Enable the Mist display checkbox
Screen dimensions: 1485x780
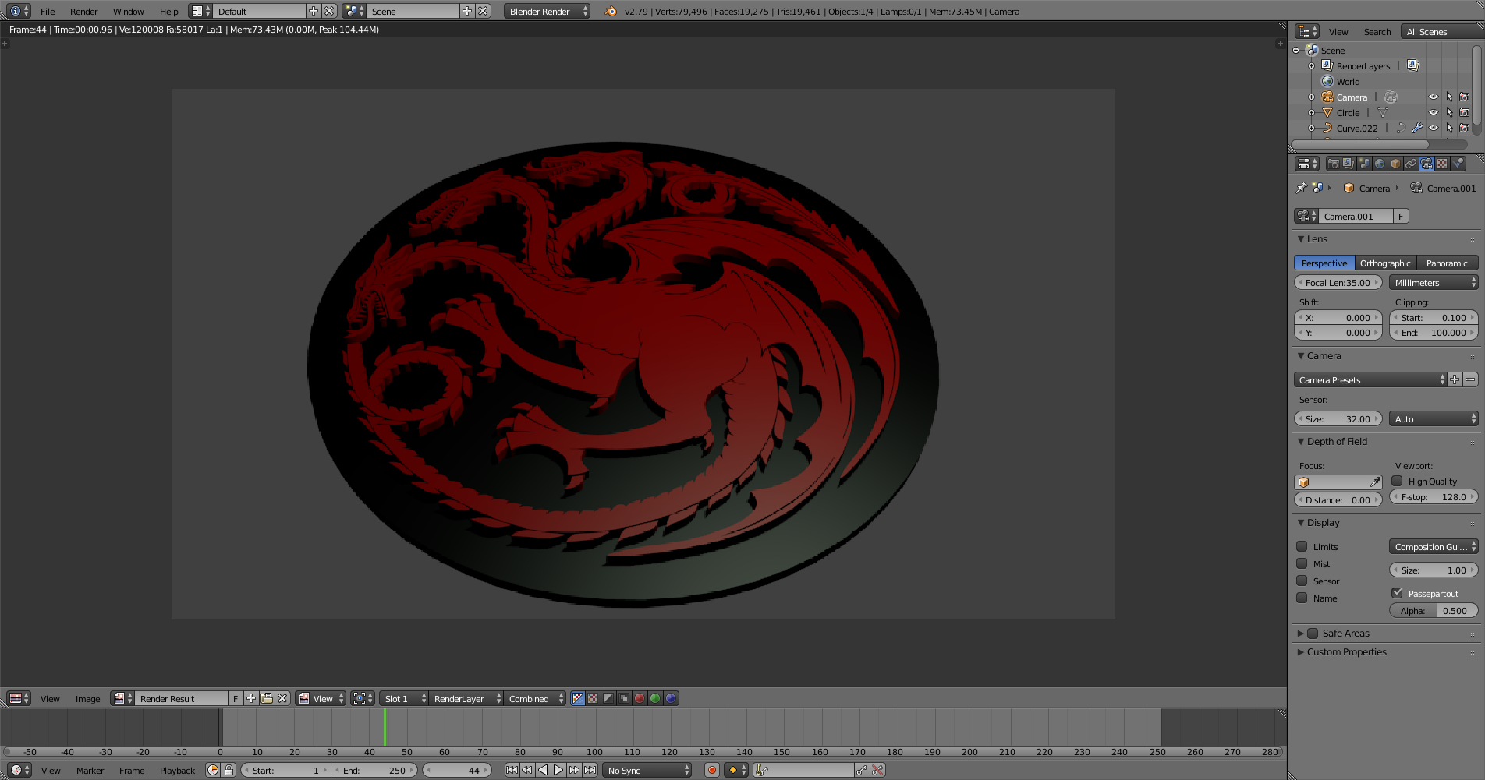pyautogui.click(x=1302, y=563)
